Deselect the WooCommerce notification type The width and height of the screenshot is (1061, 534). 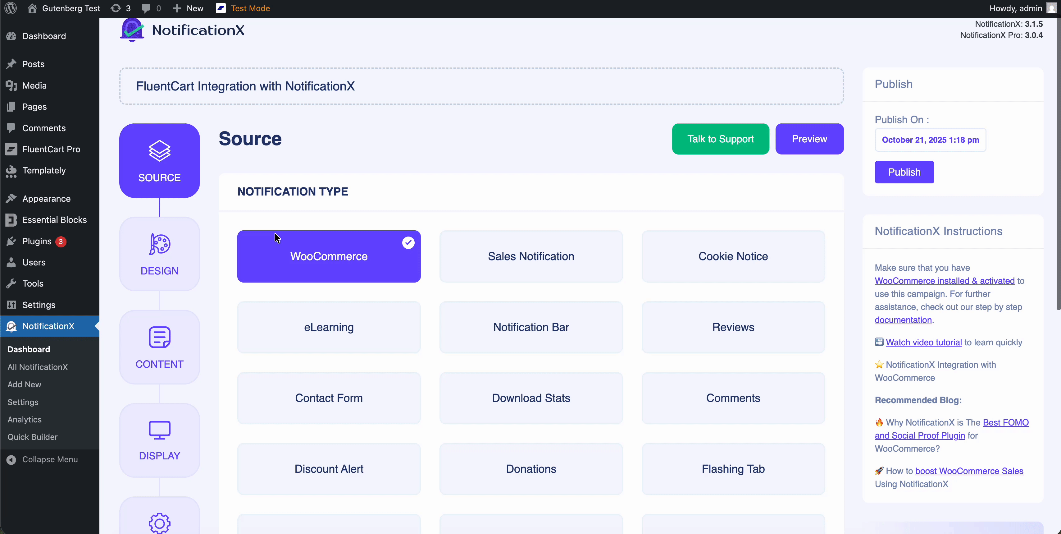tap(328, 256)
